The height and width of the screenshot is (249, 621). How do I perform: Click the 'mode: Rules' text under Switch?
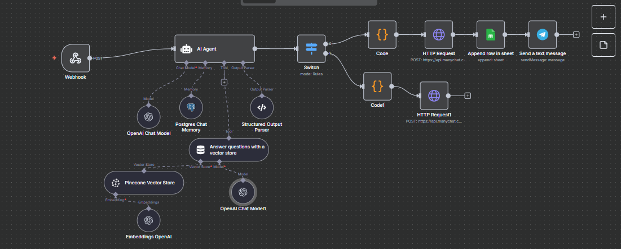(311, 74)
